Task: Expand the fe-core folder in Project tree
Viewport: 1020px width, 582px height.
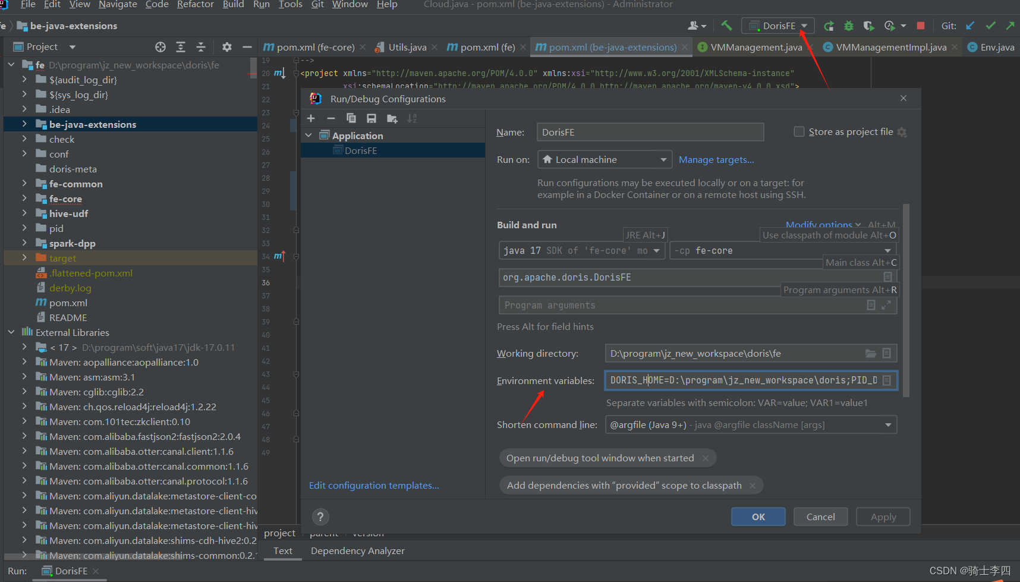Action: (x=24, y=199)
